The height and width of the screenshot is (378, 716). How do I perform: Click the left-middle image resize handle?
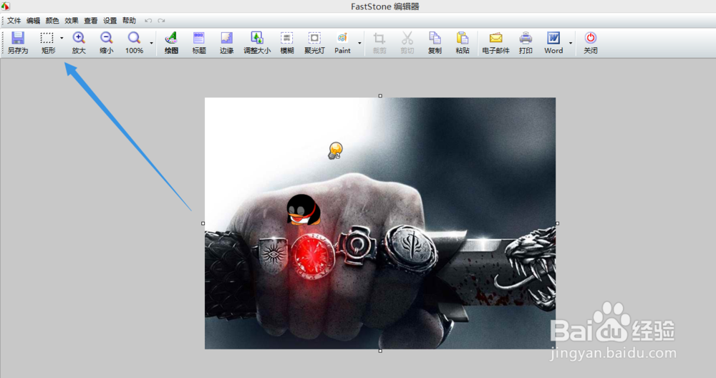(x=203, y=223)
